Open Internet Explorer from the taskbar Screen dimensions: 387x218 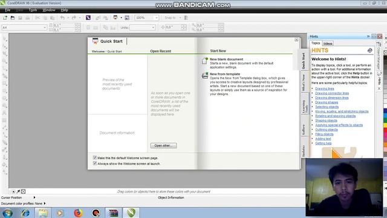coord(25,213)
